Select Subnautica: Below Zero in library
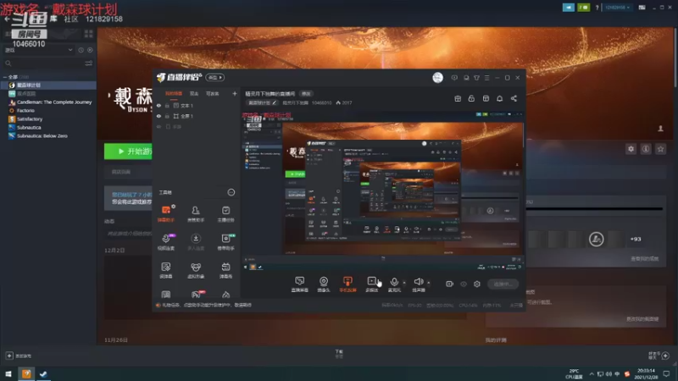The height and width of the screenshot is (381, 678). pyautogui.click(x=42, y=135)
